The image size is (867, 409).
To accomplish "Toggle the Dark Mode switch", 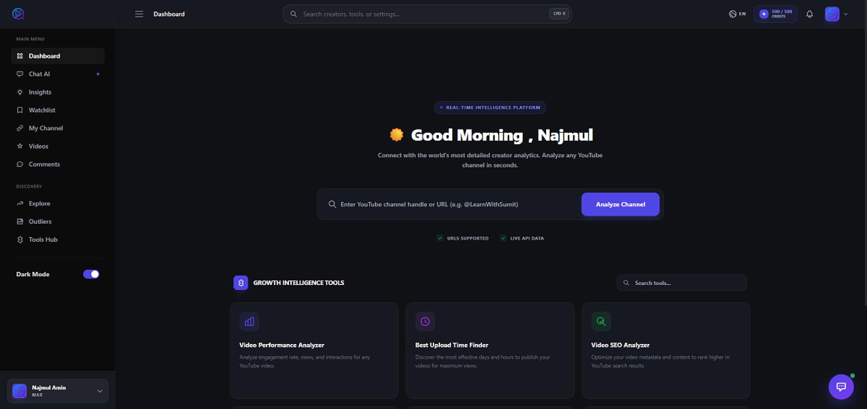I will tap(91, 274).
